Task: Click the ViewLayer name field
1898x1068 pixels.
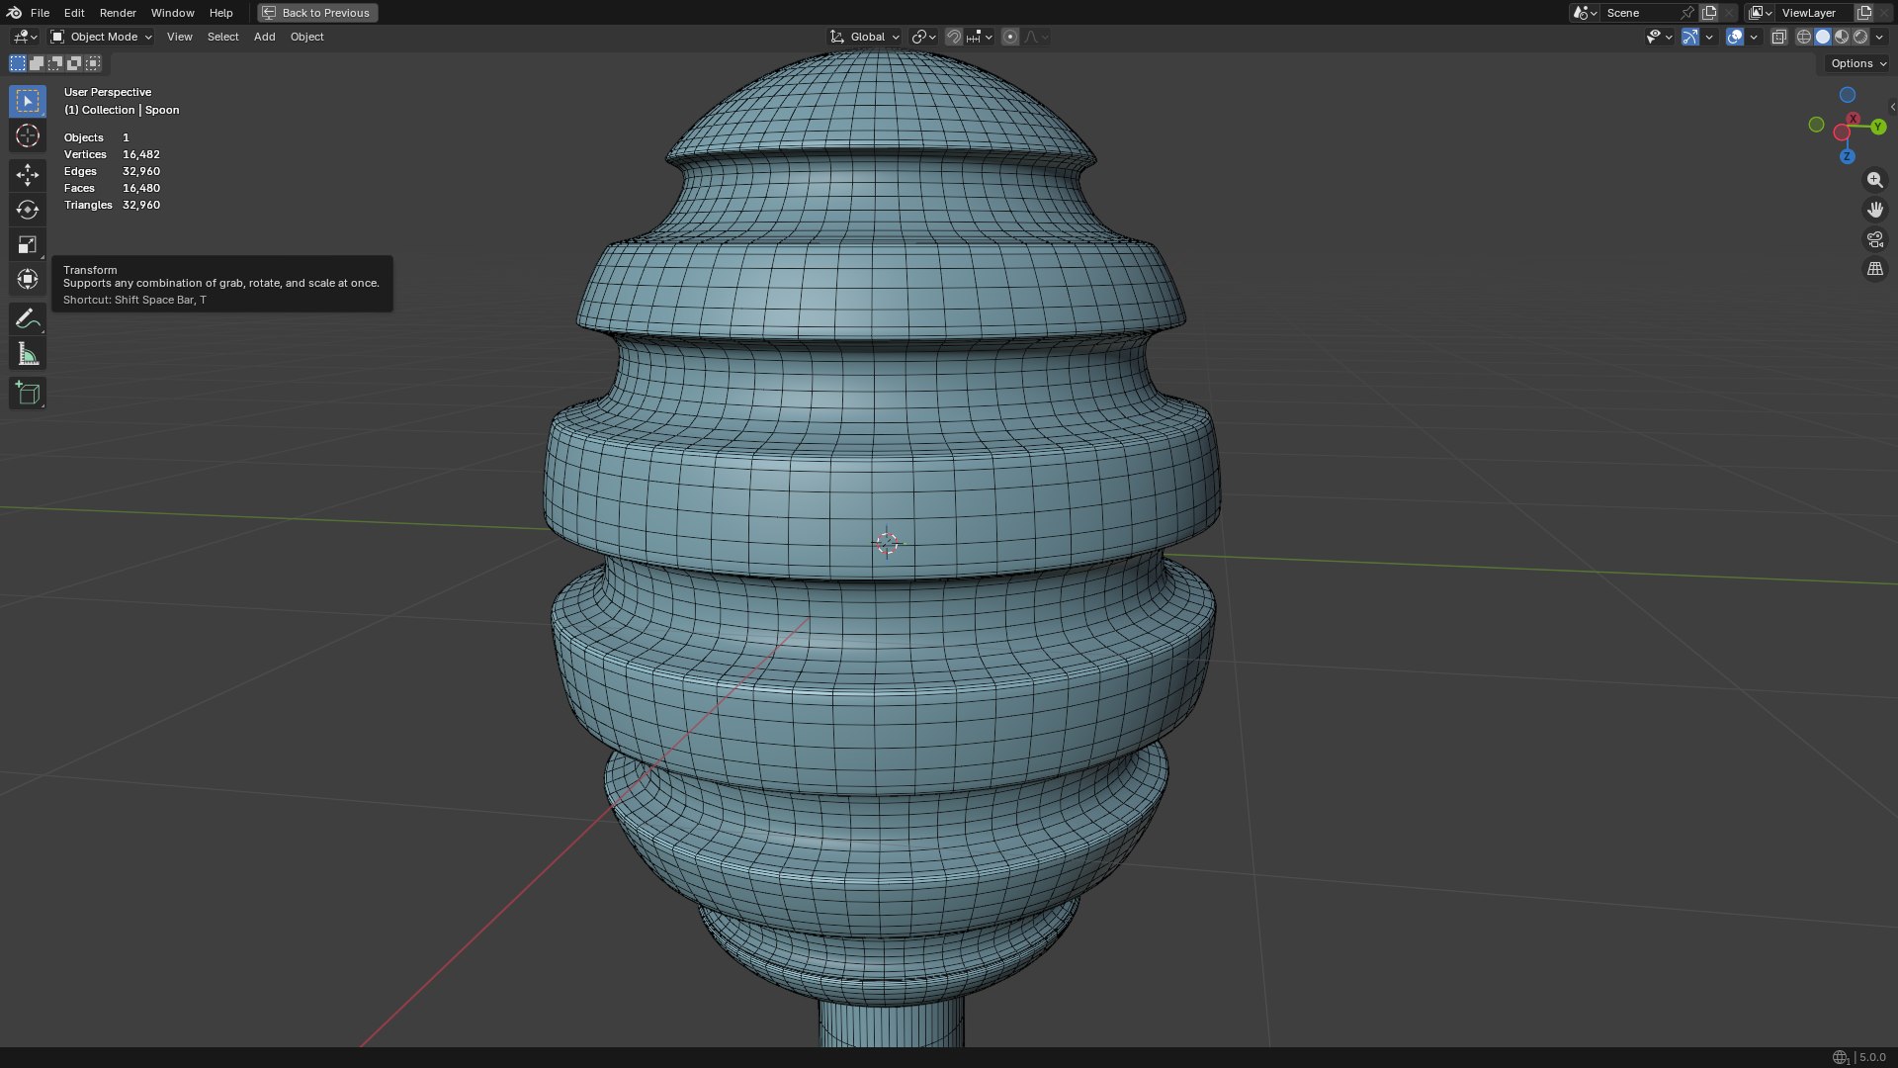Action: 1815,13
